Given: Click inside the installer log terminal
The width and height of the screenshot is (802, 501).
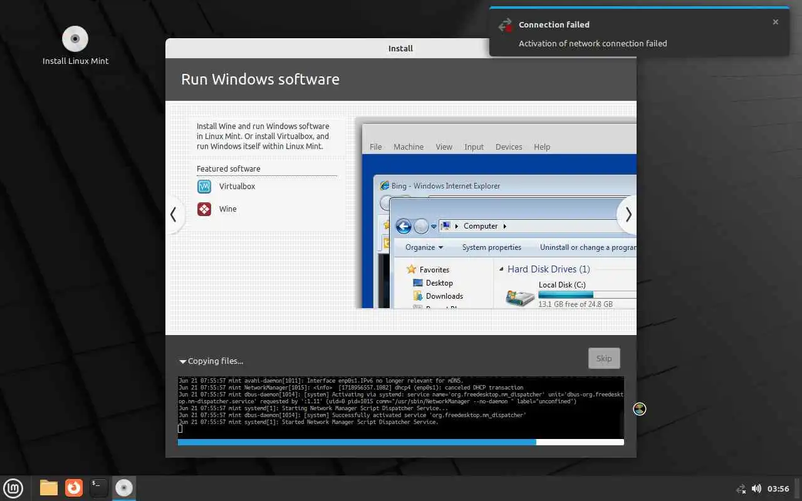Looking at the screenshot, I should coord(401,407).
